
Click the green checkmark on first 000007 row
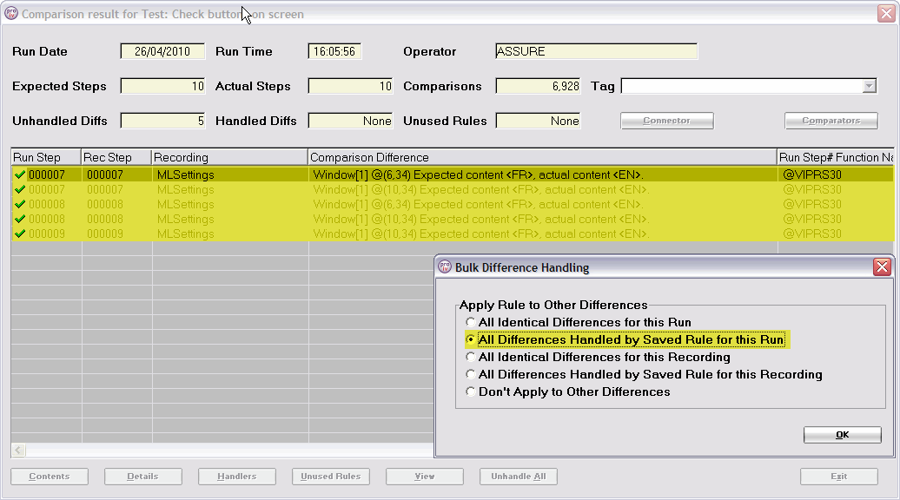click(x=19, y=174)
